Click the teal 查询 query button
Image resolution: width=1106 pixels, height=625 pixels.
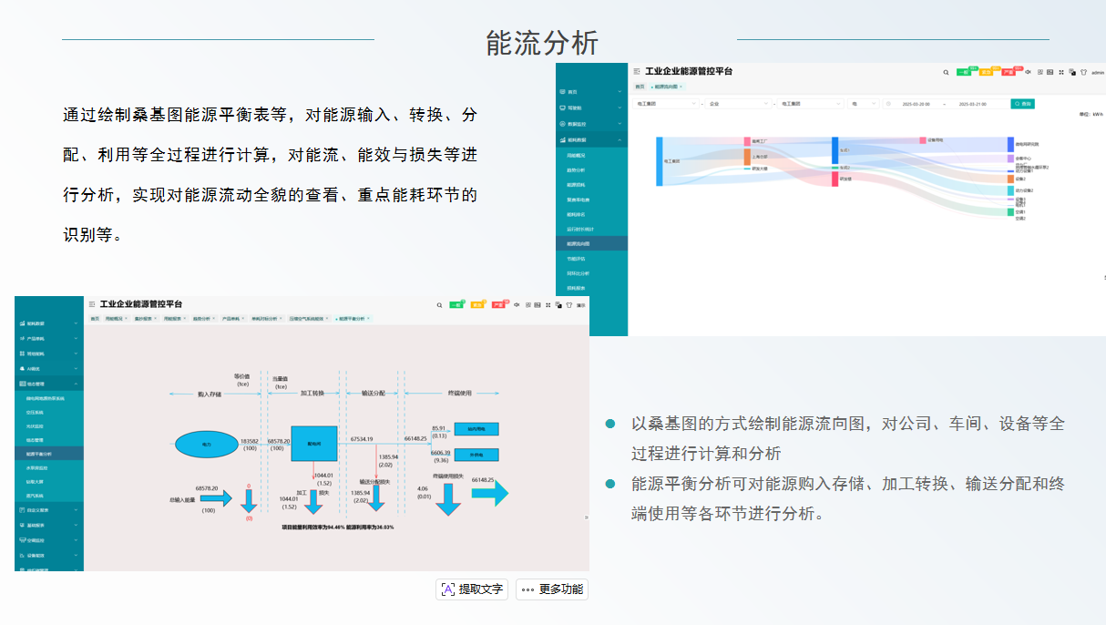(1022, 104)
